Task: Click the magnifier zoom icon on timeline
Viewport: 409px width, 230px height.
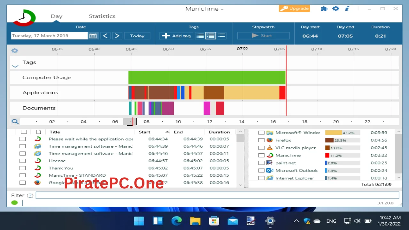Action: pos(15,121)
